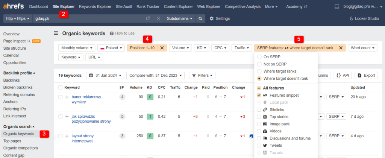Click the search magnifier icon next to Subdomains
This screenshot has width=385, height=158.
coord(201,18)
